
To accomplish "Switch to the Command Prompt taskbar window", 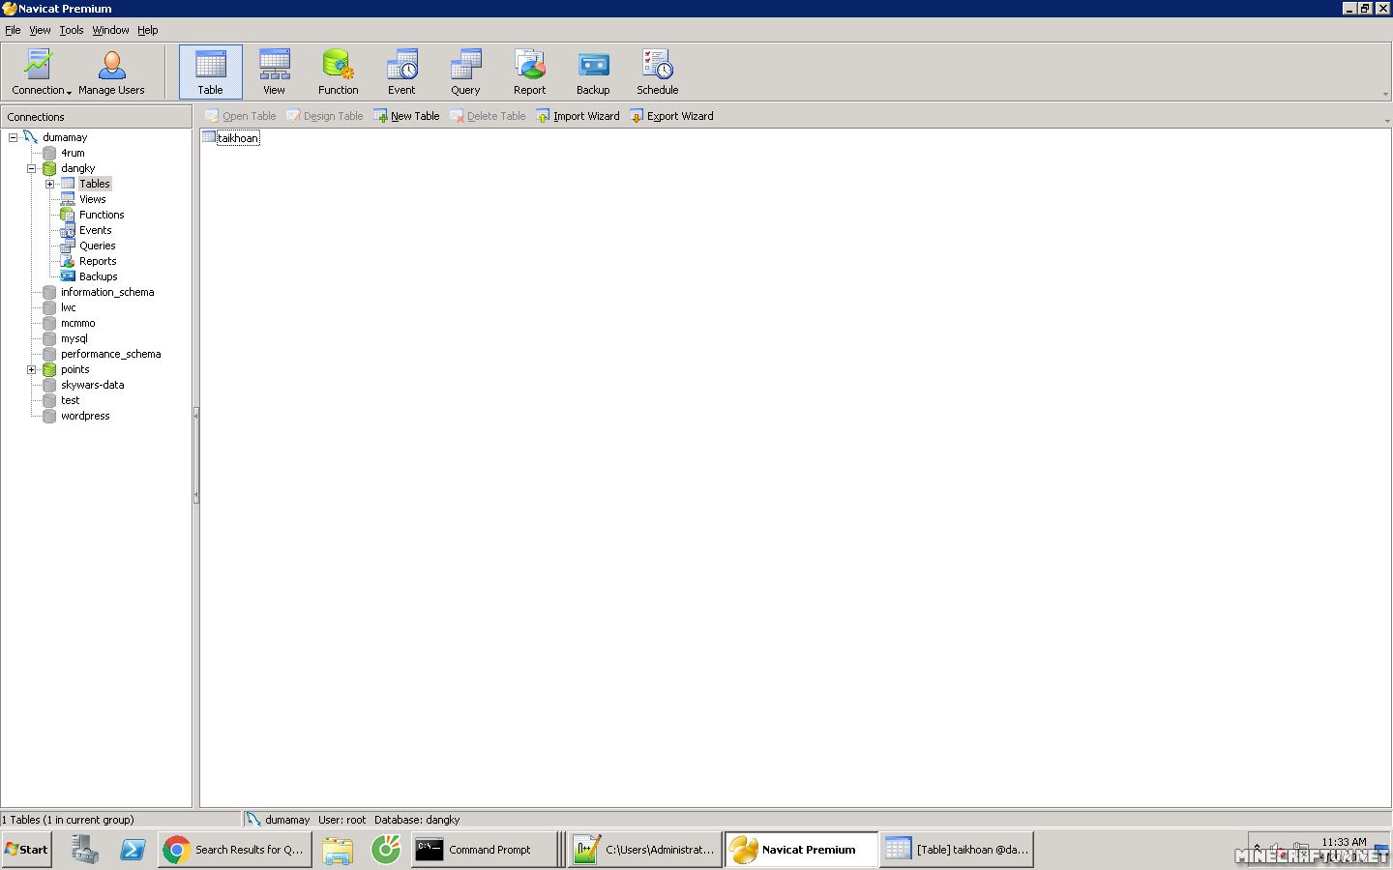I will (484, 850).
